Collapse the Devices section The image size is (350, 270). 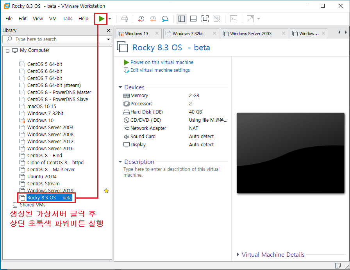120,87
